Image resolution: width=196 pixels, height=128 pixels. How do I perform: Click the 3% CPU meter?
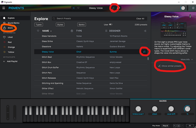click(190, 126)
